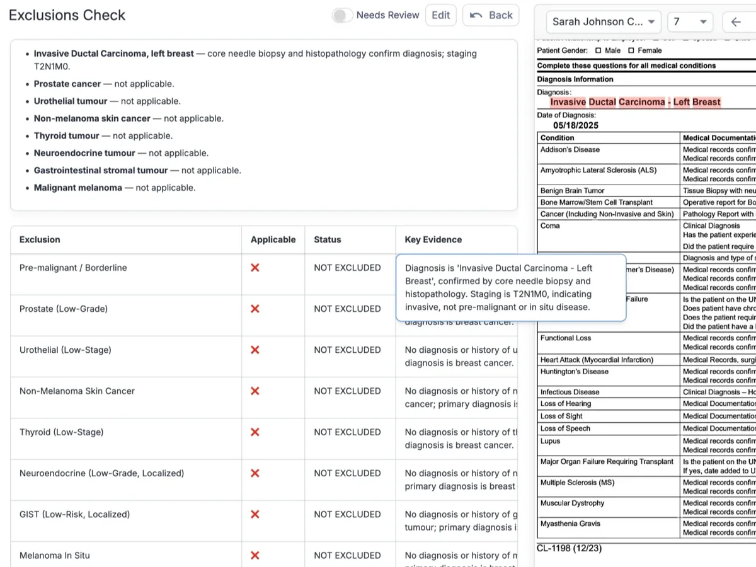Click red X icon in Neuroendocrine row
Image resolution: width=756 pixels, height=567 pixels.
[255, 473]
